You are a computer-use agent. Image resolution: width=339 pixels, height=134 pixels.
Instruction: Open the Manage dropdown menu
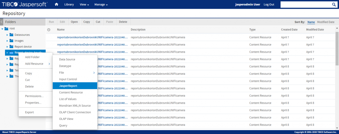click(x=101, y=5)
